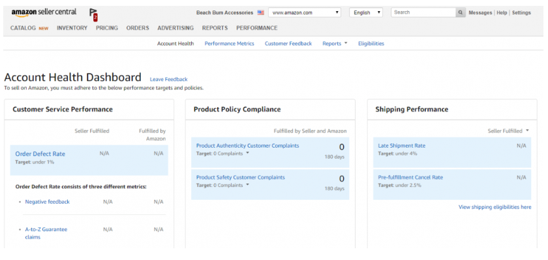Expand Product Authenticity target dropdown arrow
Image resolution: width=548 pixels, height=260 pixels.
point(247,153)
